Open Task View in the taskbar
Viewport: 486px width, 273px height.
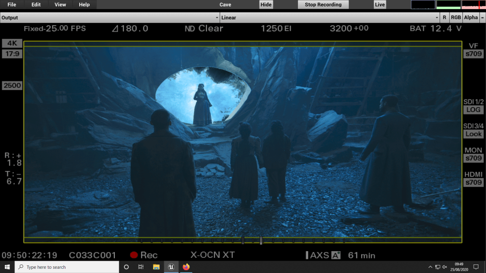pos(141,267)
